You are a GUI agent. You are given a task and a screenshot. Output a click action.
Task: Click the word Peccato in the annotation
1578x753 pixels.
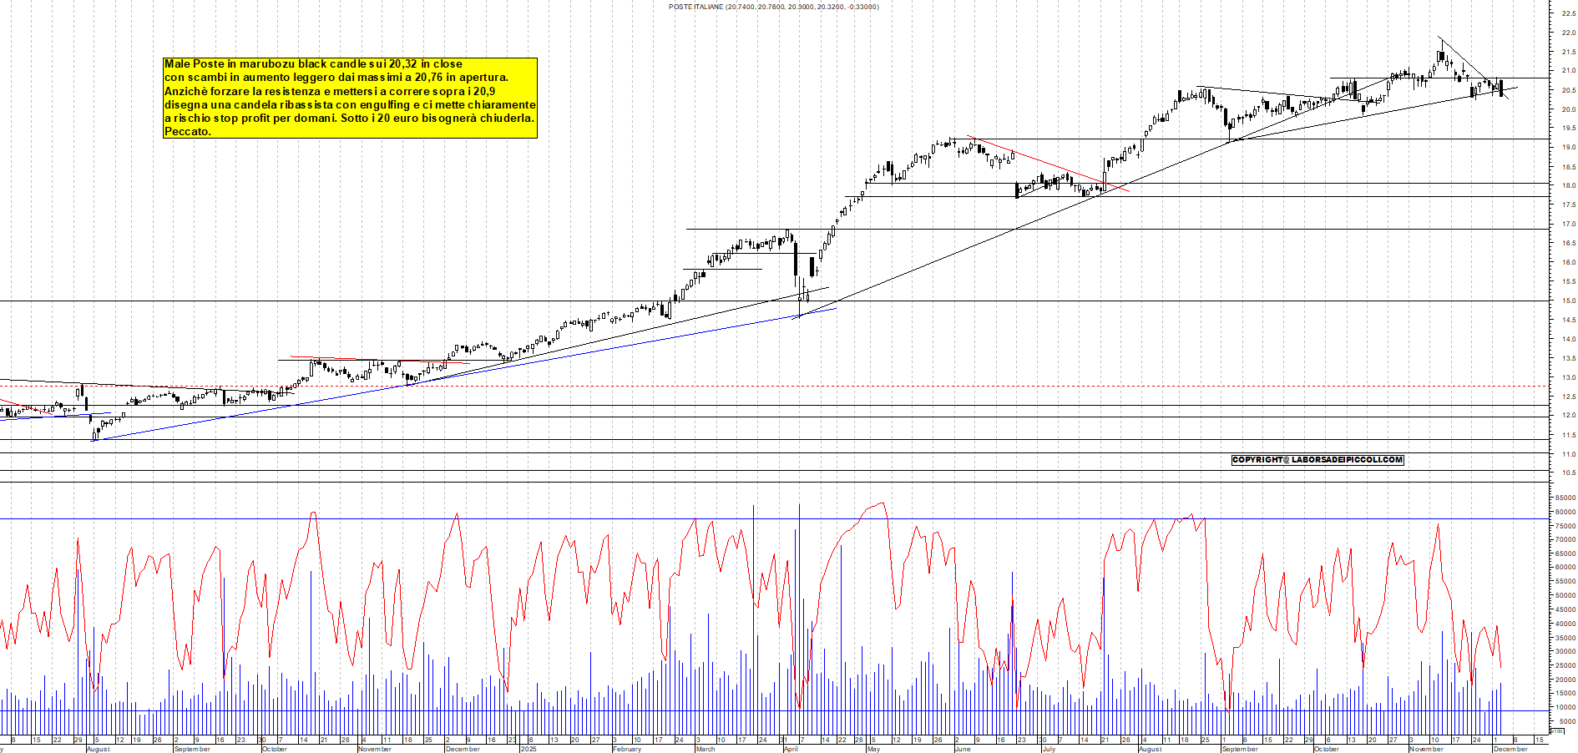(x=188, y=132)
